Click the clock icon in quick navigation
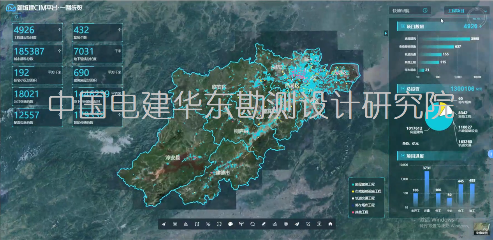Image resolution: width=493 pixels, height=240 pixels. tap(425, 11)
